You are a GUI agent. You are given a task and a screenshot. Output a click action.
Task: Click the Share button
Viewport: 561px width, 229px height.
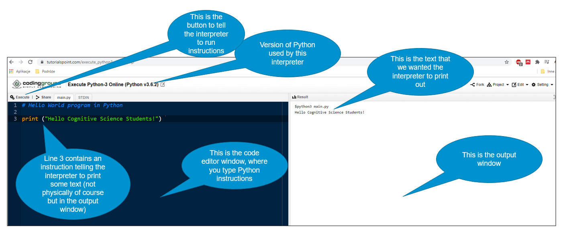[43, 97]
